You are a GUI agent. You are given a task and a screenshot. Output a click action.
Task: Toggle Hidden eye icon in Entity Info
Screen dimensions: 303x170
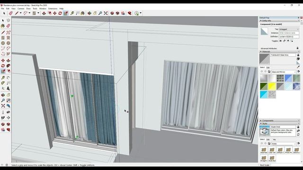(281, 41)
